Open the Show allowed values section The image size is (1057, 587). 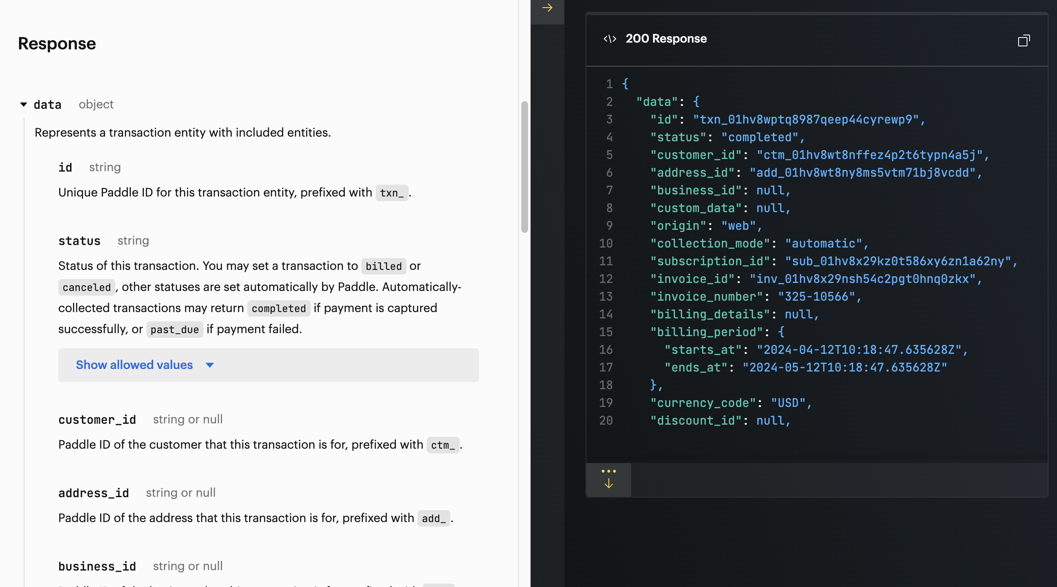pyautogui.click(x=134, y=365)
